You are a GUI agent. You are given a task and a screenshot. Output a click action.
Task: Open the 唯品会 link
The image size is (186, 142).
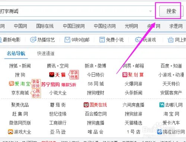point(96,132)
